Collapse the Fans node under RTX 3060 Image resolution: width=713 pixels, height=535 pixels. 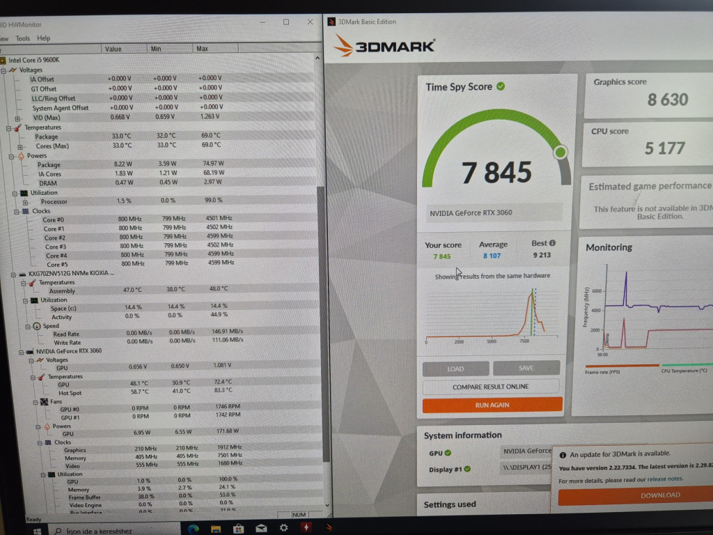[36, 402]
